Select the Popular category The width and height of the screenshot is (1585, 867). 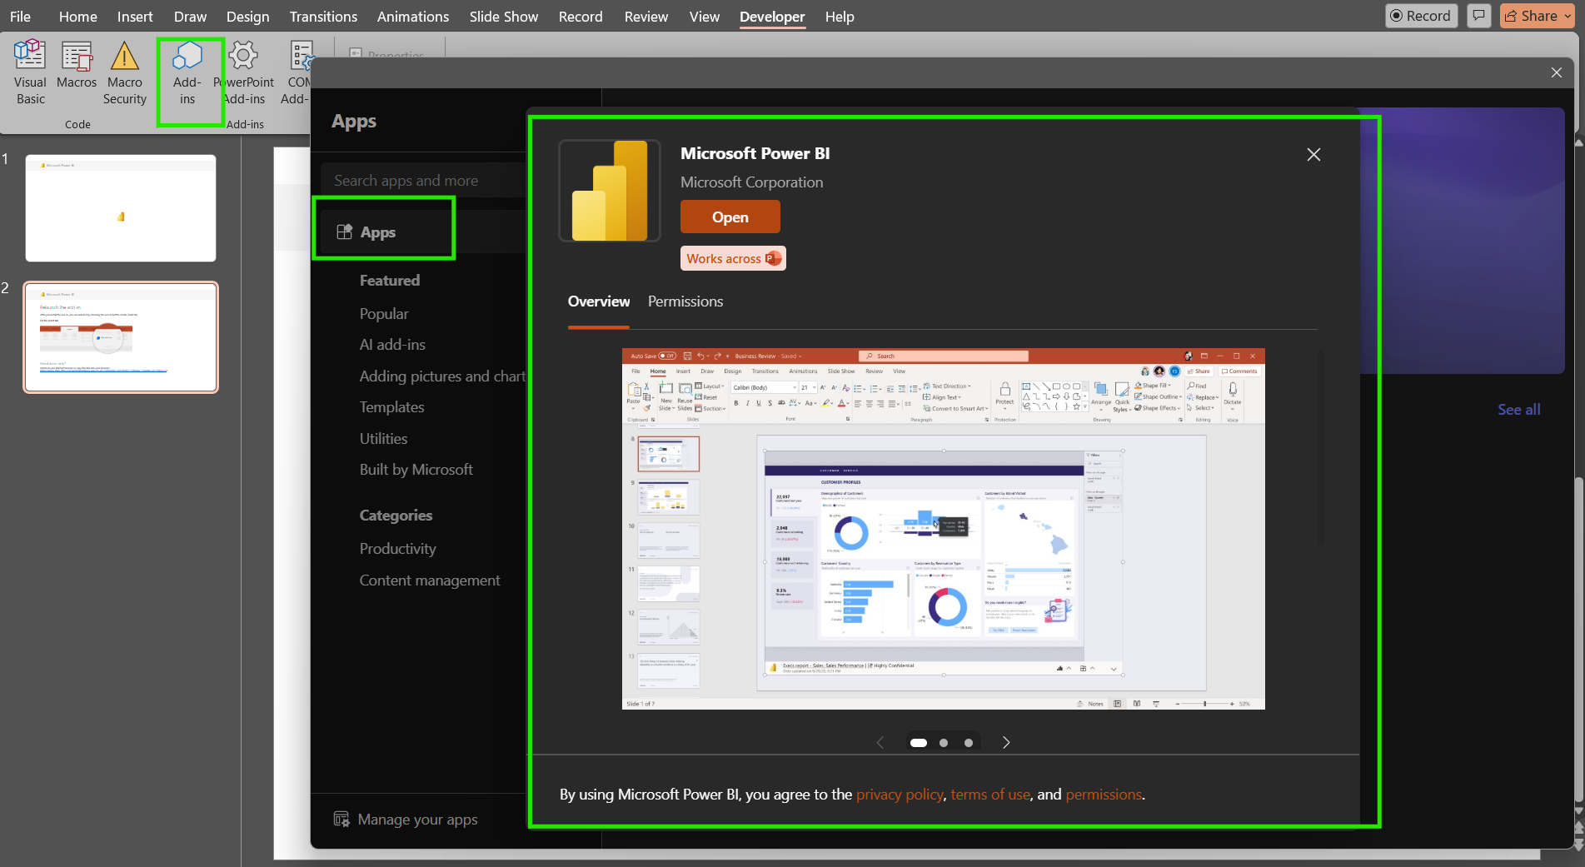384,314
